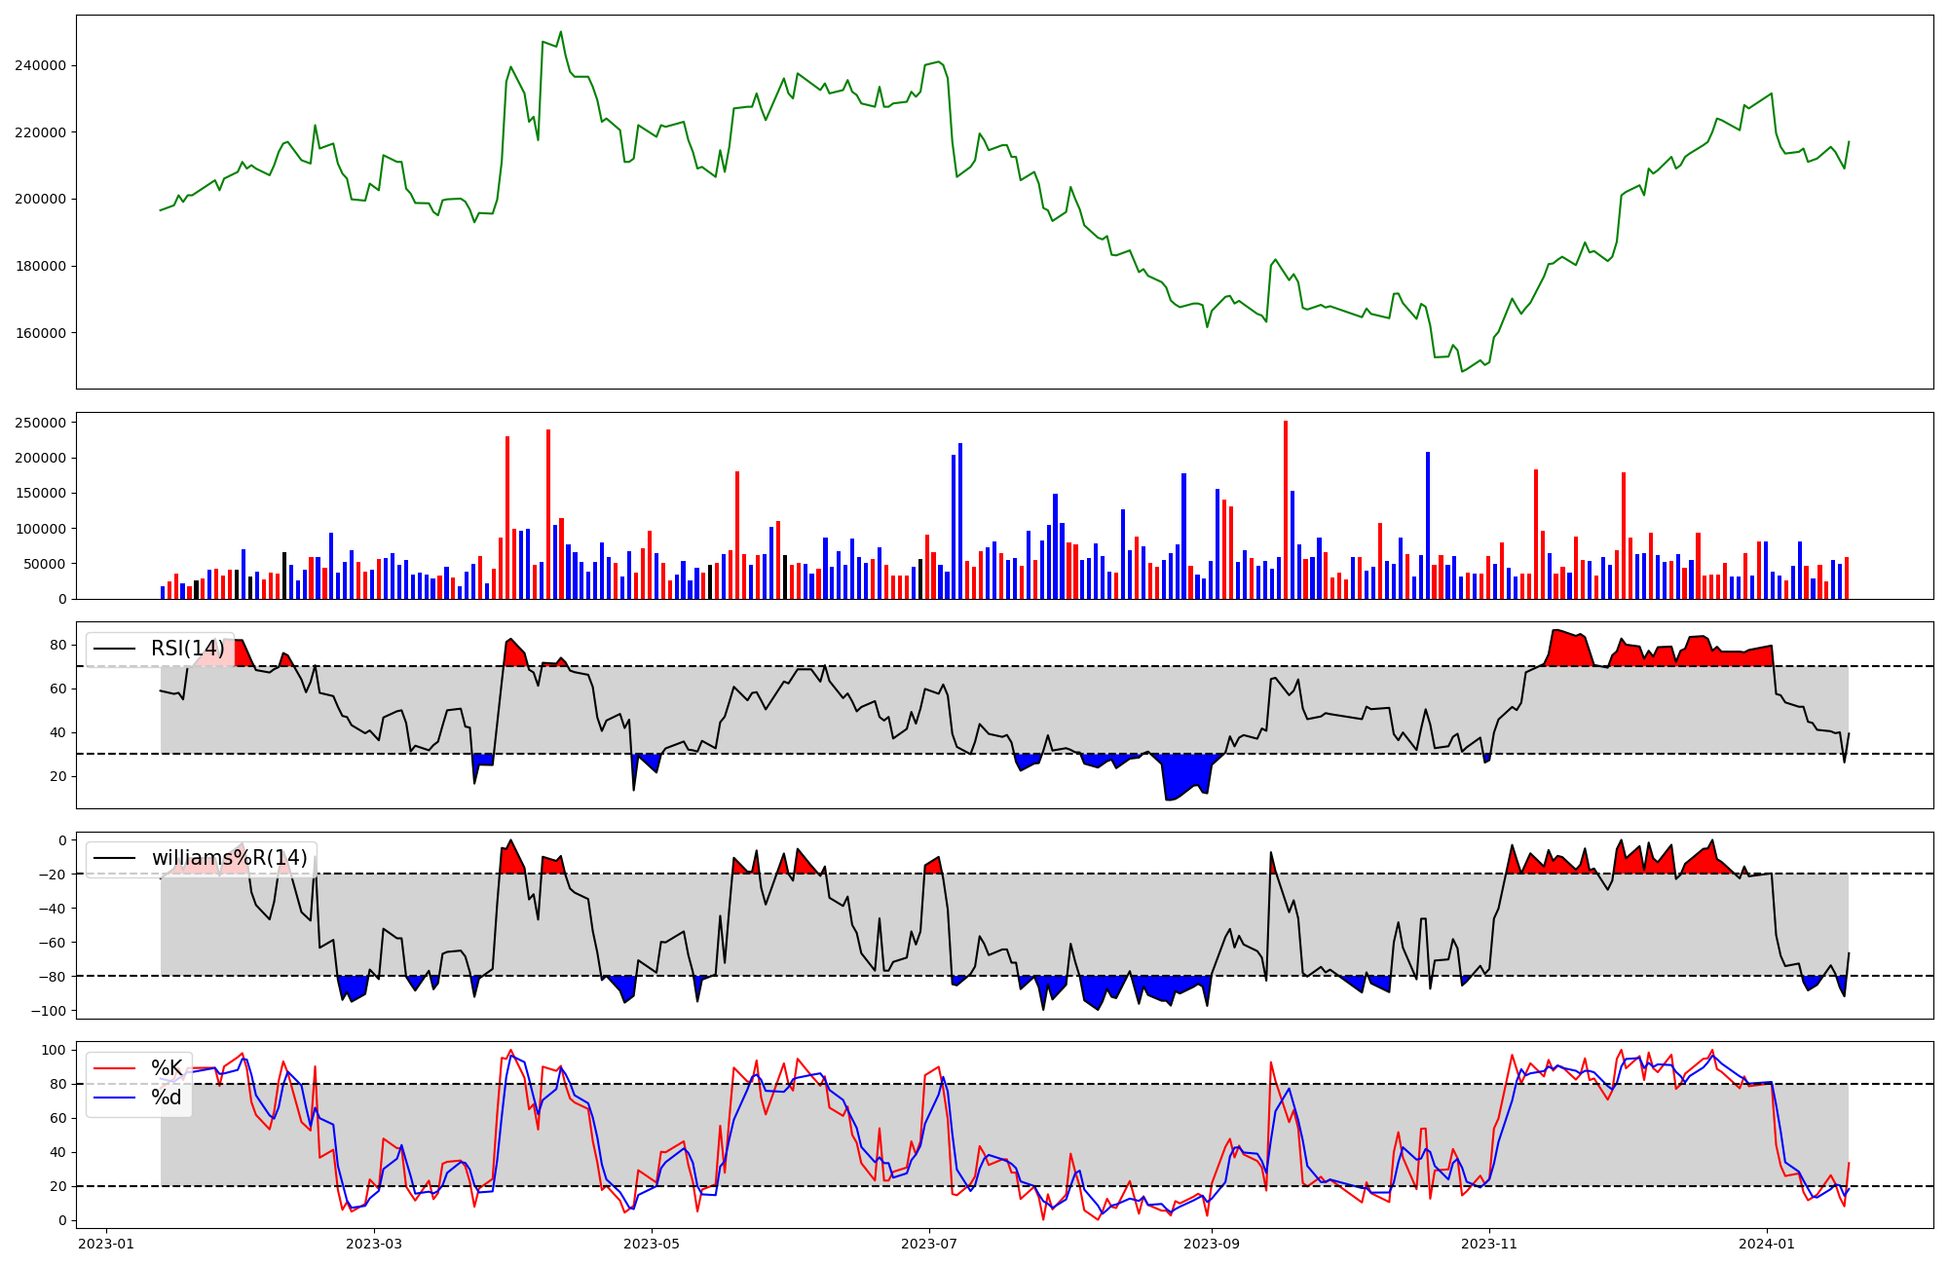The width and height of the screenshot is (1948, 1266).
Task: Click the 240000 price axis tick label
Action: 40,66
